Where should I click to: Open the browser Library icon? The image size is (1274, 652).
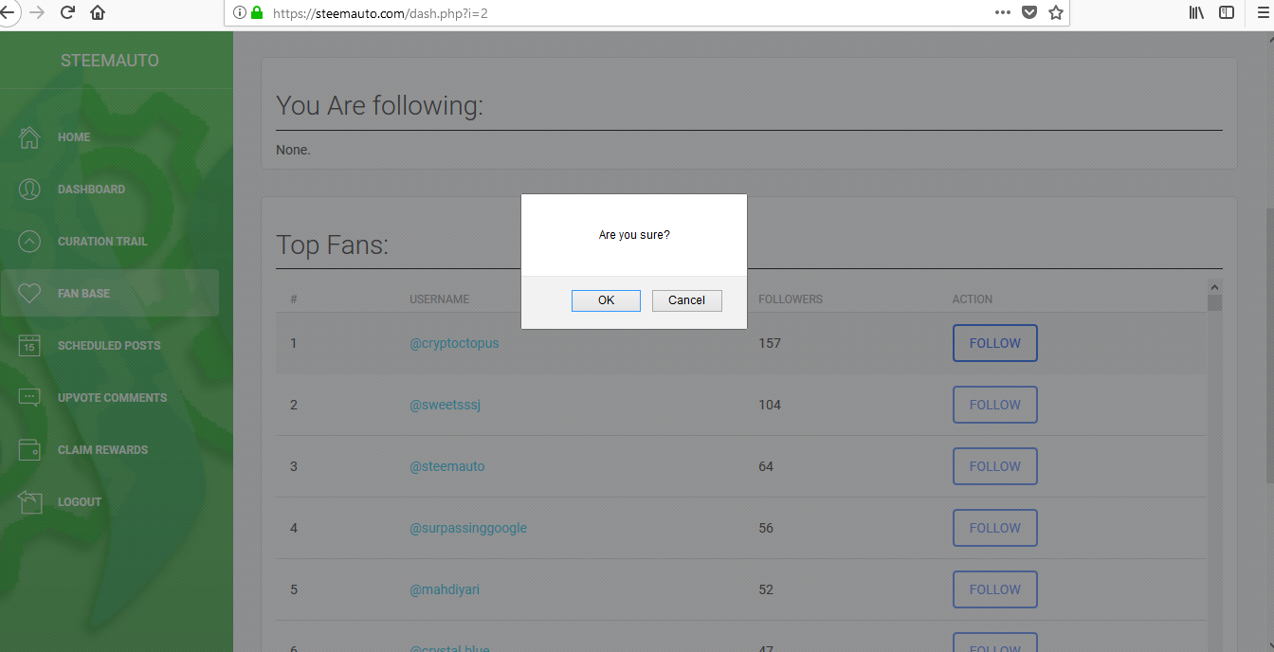[1196, 13]
